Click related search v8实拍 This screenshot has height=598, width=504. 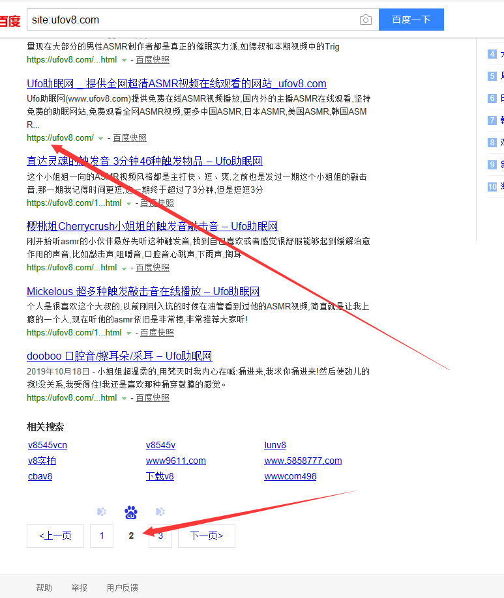pos(42,461)
